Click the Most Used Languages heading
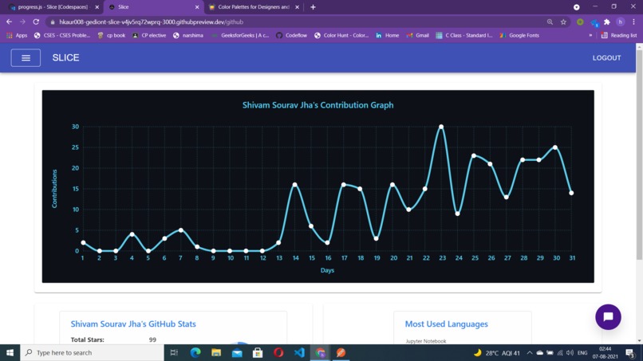 pyautogui.click(x=447, y=324)
